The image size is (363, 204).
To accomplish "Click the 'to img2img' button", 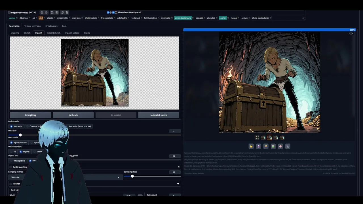I will click(31, 115).
